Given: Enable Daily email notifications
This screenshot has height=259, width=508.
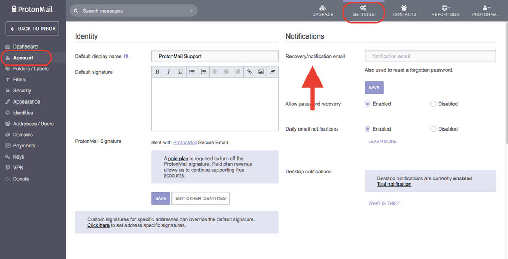Looking at the screenshot, I should click(367, 129).
